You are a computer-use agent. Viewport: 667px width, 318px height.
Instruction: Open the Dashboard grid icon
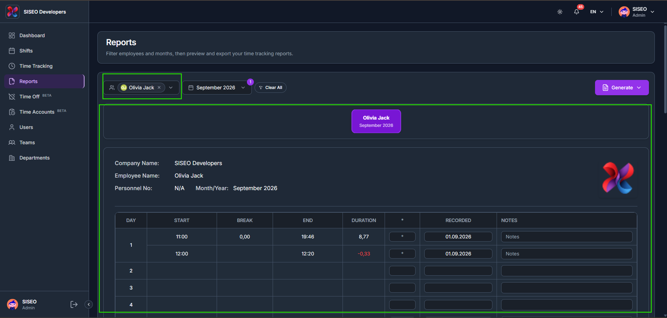point(12,35)
